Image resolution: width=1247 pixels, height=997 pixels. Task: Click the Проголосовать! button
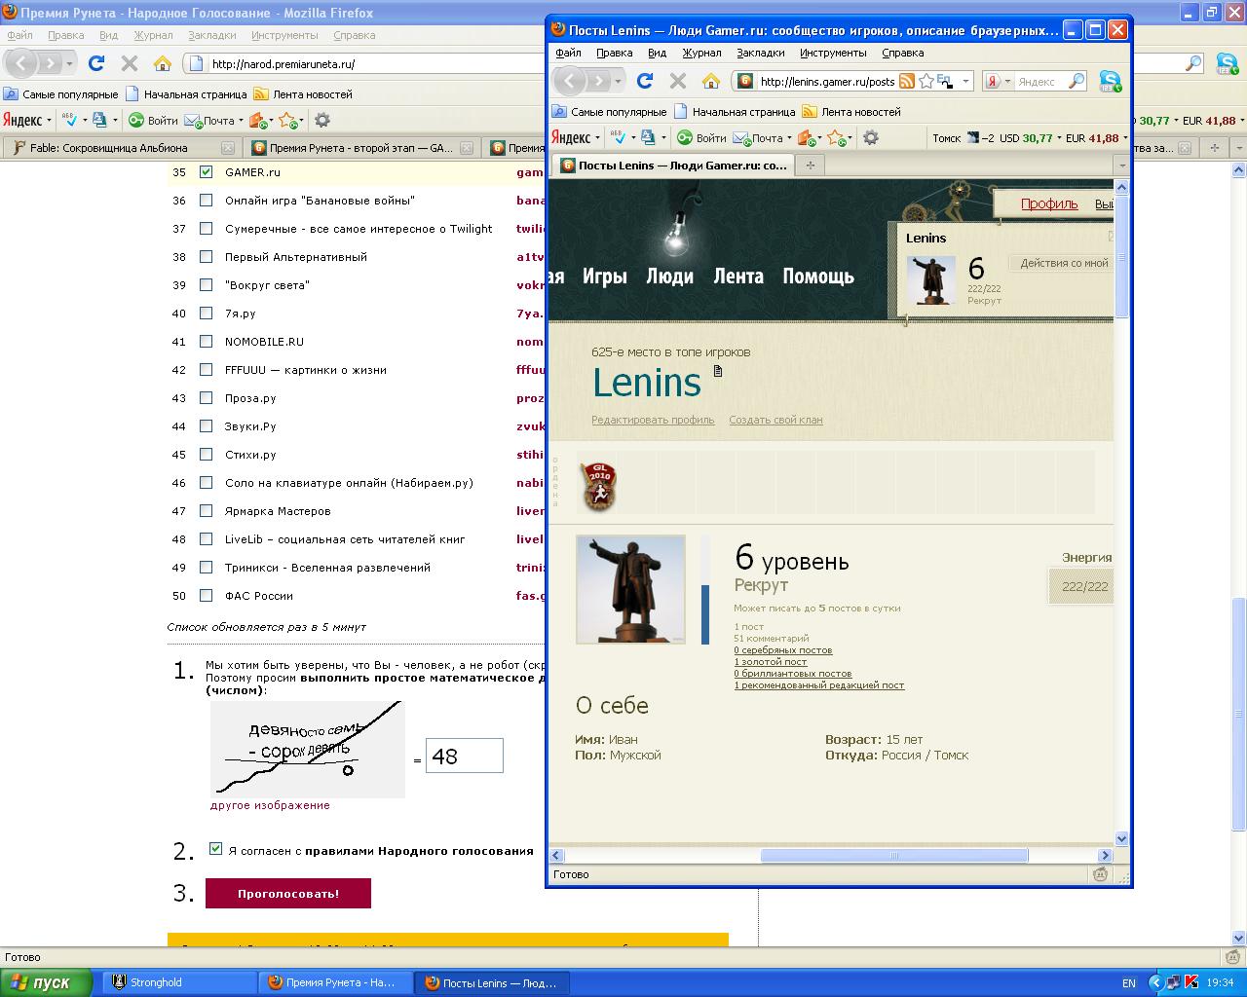click(x=288, y=893)
